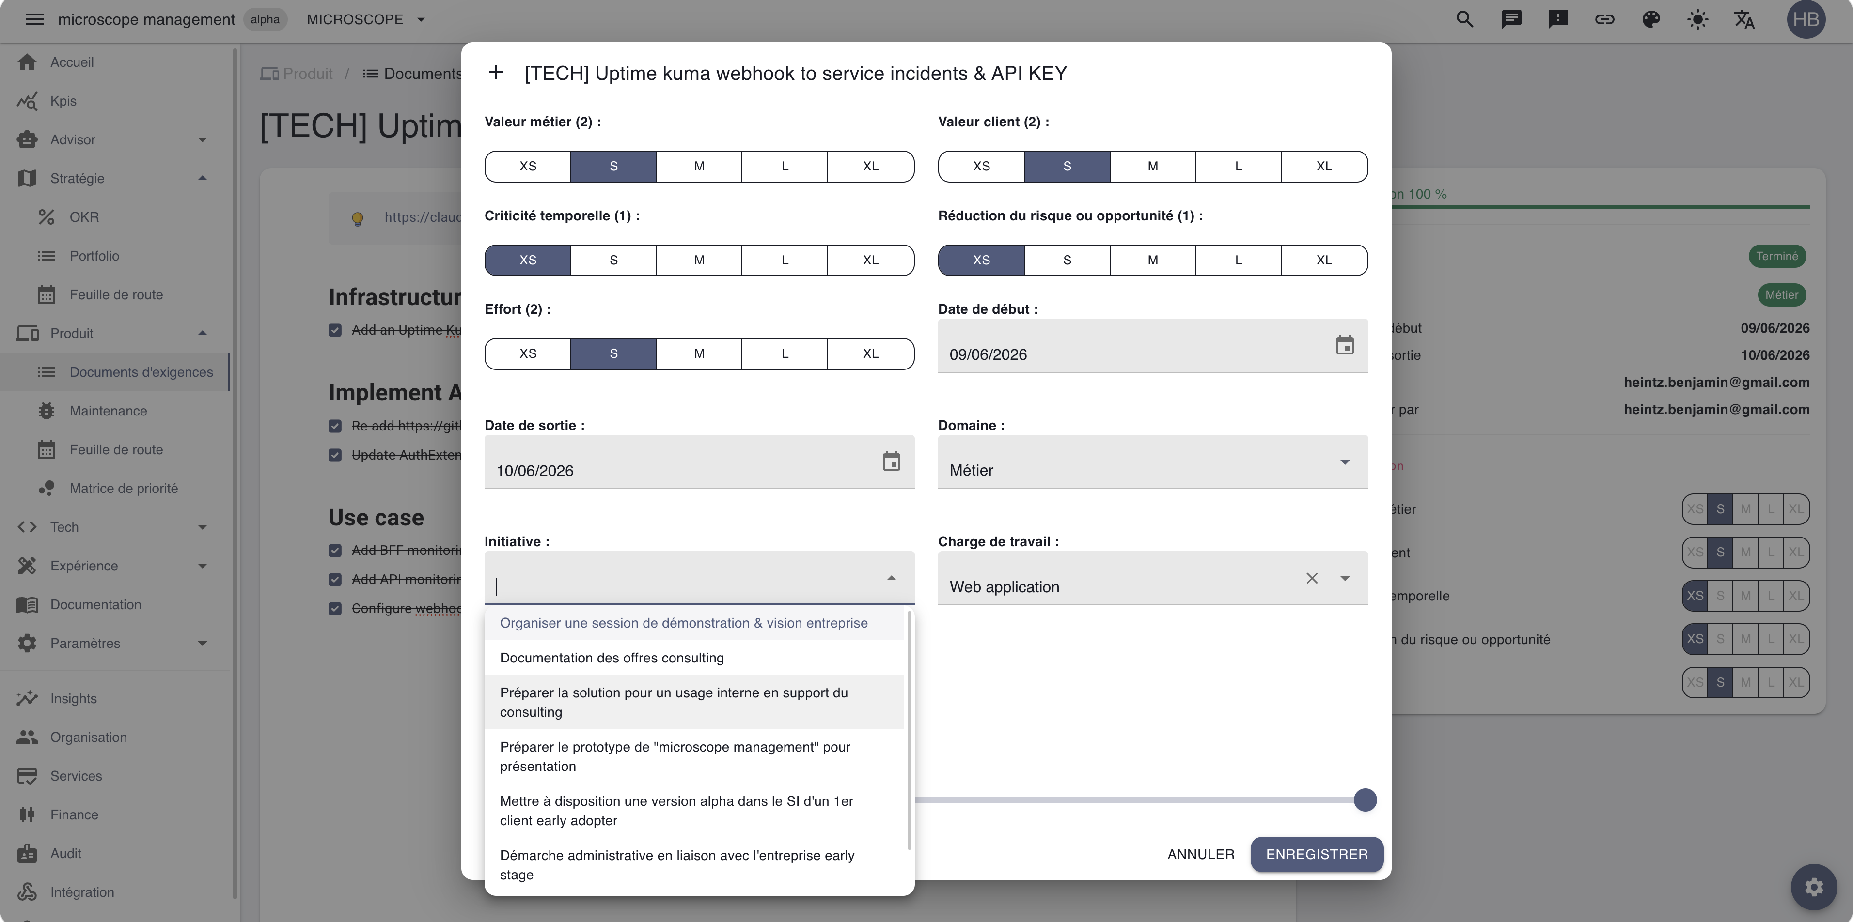Open the MICROSCOPE workspace dropdown
This screenshot has height=922, width=1853.
point(365,19)
